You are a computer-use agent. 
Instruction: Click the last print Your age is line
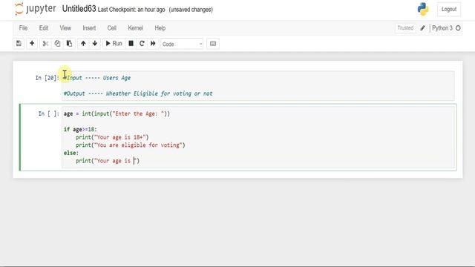point(108,161)
